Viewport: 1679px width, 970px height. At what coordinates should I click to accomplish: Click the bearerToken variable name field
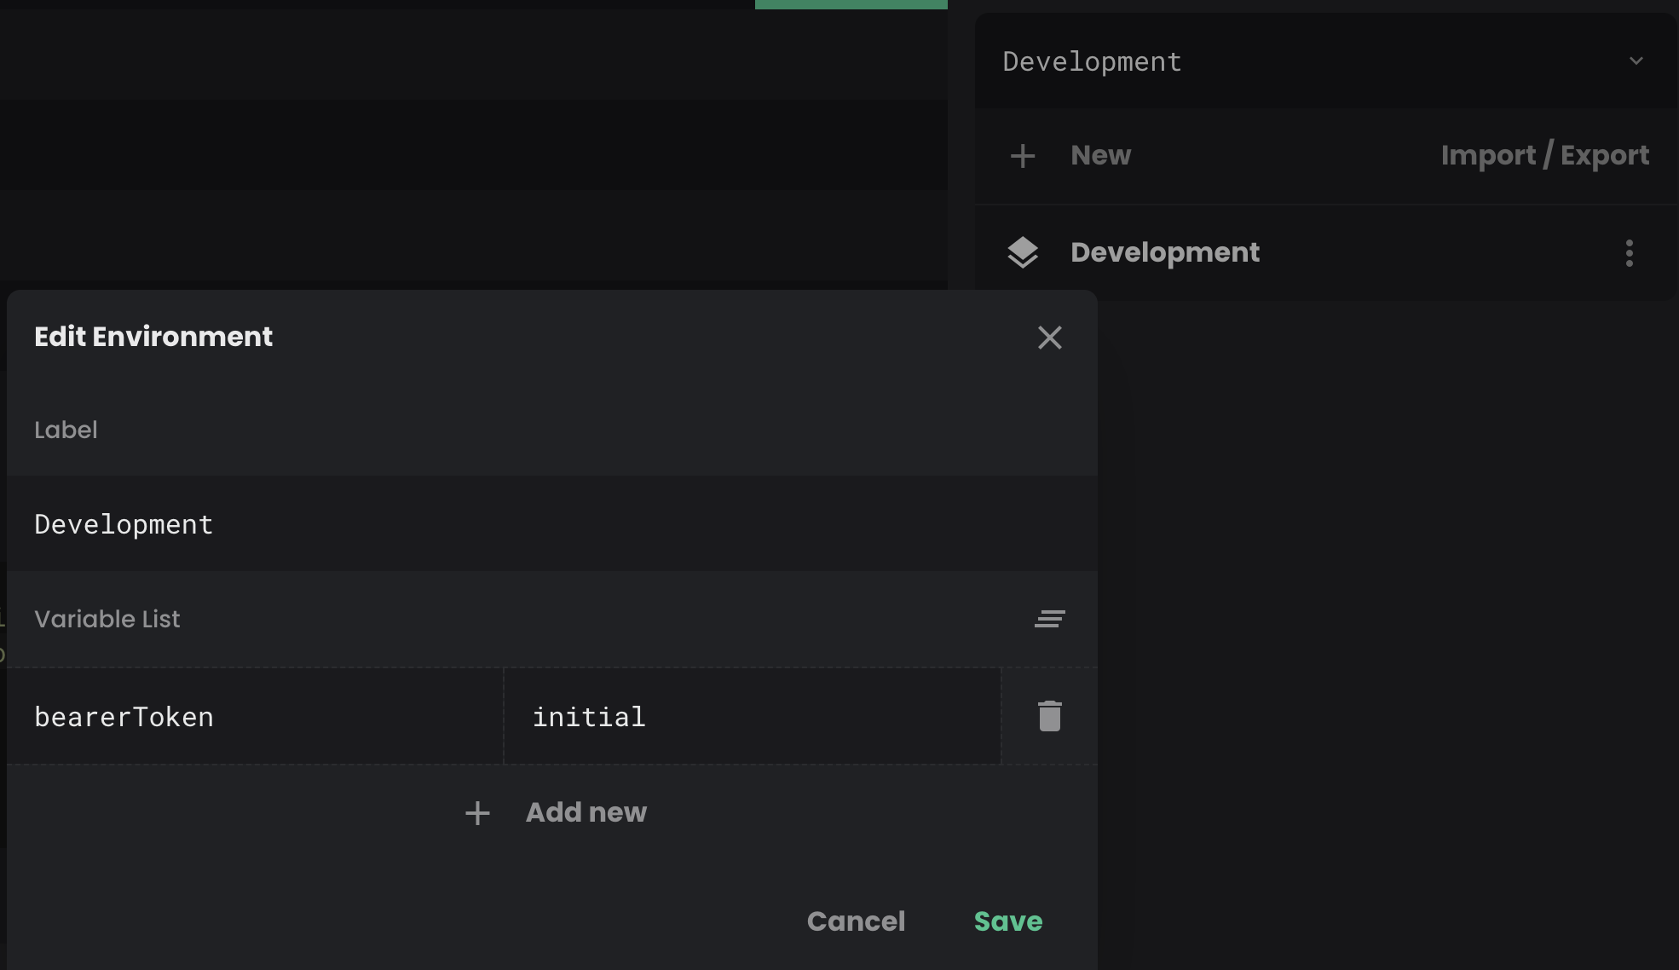coord(256,716)
